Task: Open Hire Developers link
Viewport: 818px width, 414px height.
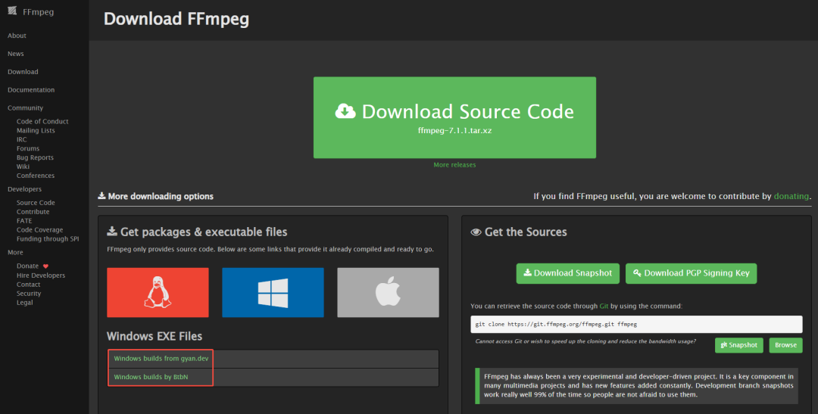Action: click(x=41, y=275)
